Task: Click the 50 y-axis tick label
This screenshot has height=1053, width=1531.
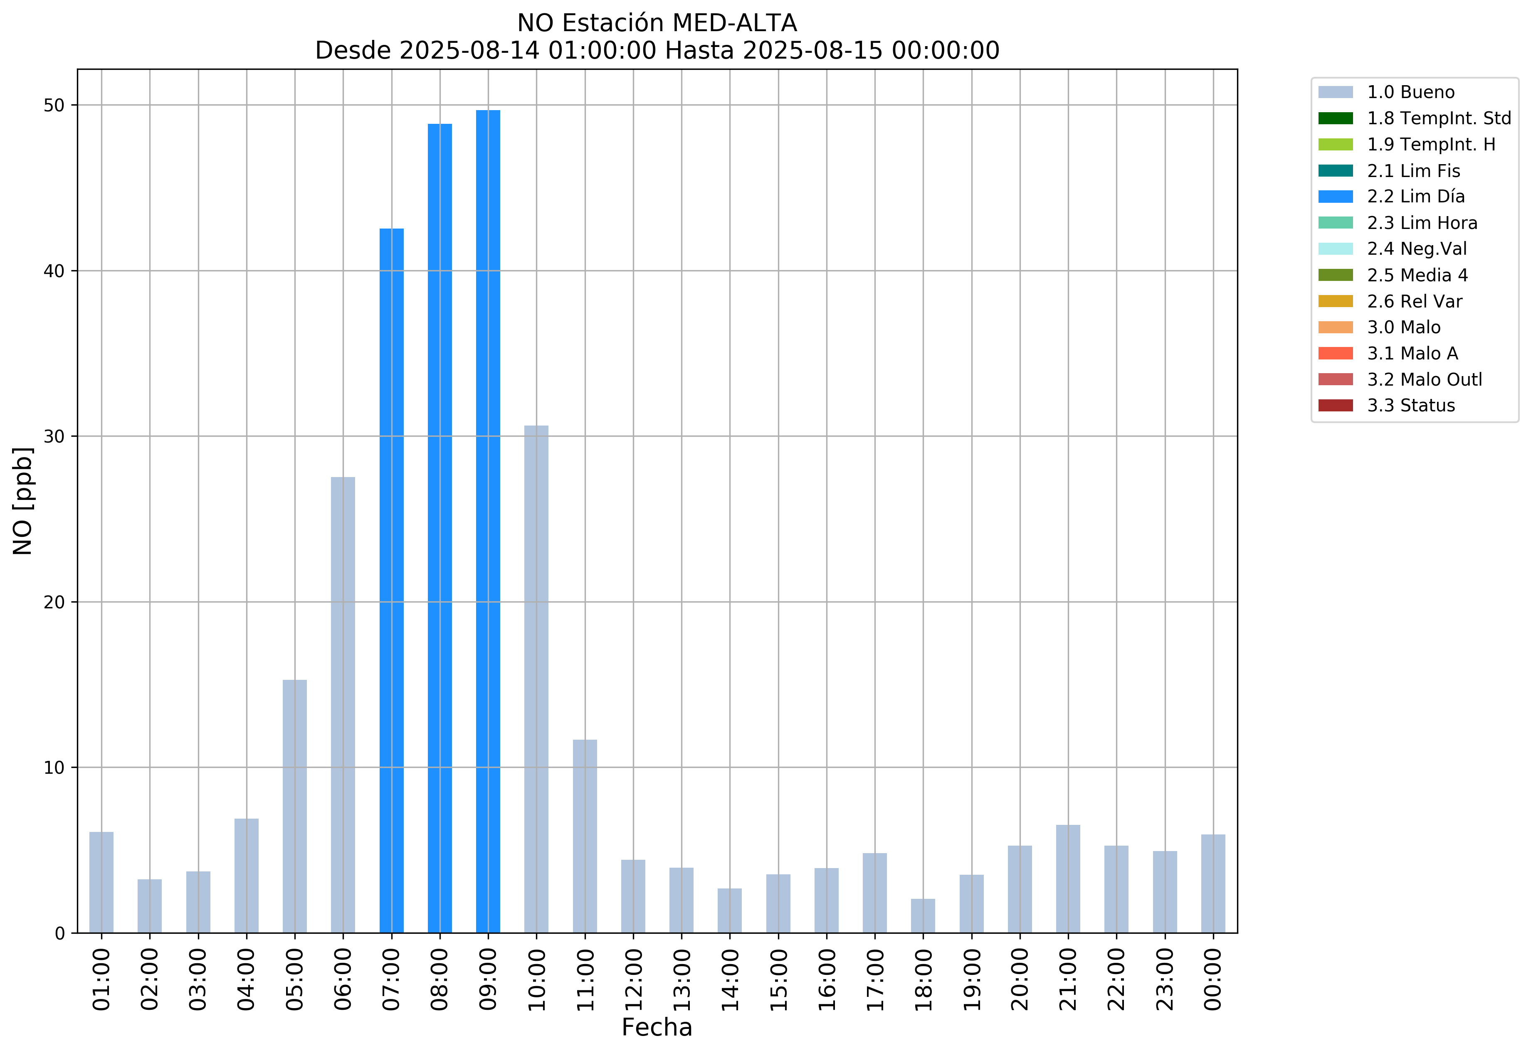Action: pyautogui.click(x=54, y=106)
